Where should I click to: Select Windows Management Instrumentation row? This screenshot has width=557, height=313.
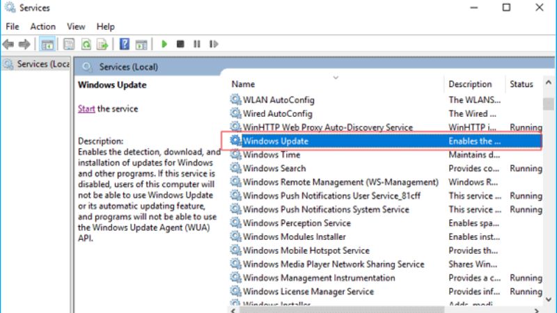[x=386, y=278]
